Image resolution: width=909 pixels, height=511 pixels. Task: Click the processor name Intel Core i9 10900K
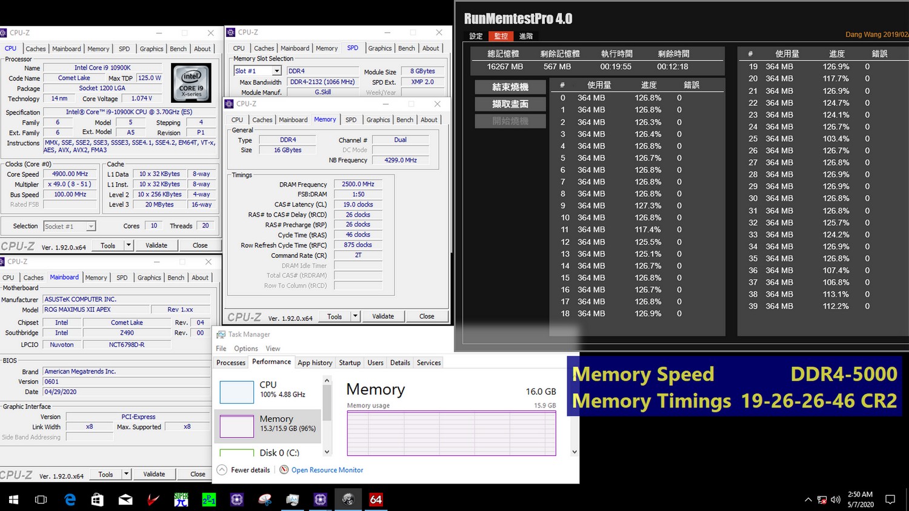[102, 68]
